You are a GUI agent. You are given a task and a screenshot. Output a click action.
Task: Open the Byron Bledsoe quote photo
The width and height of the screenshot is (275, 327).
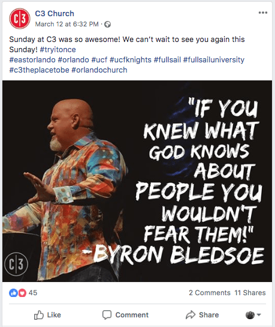[x=137, y=181]
